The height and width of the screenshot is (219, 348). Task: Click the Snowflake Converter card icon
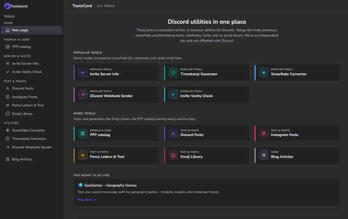coord(264,73)
